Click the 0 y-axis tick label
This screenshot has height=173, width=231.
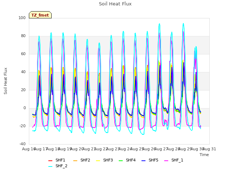click(25, 108)
